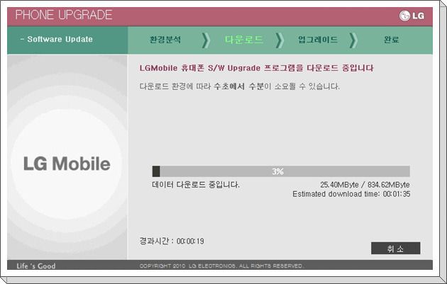The height and width of the screenshot is (284, 447).
Task: Click the 취소 cancel button
Action: tap(395, 248)
